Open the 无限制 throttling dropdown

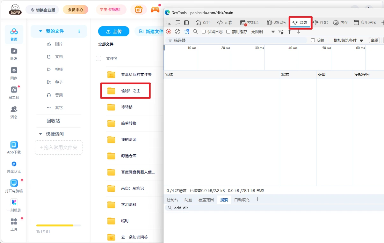[x=263, y=32]
